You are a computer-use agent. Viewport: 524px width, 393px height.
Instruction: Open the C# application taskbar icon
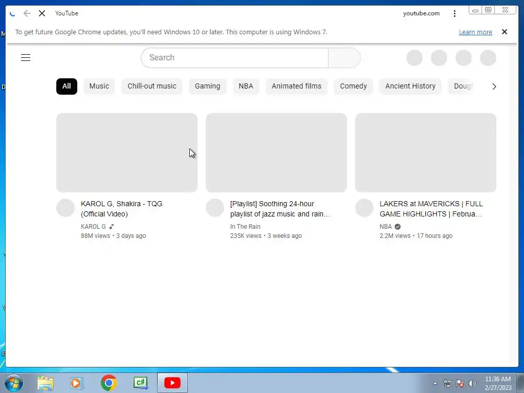tap(140, 383)
